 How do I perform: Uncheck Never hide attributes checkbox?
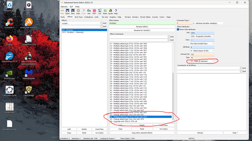178,29
